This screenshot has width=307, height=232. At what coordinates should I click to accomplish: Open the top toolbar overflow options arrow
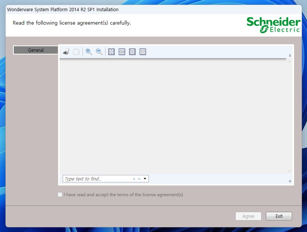(x=290, y=56)
